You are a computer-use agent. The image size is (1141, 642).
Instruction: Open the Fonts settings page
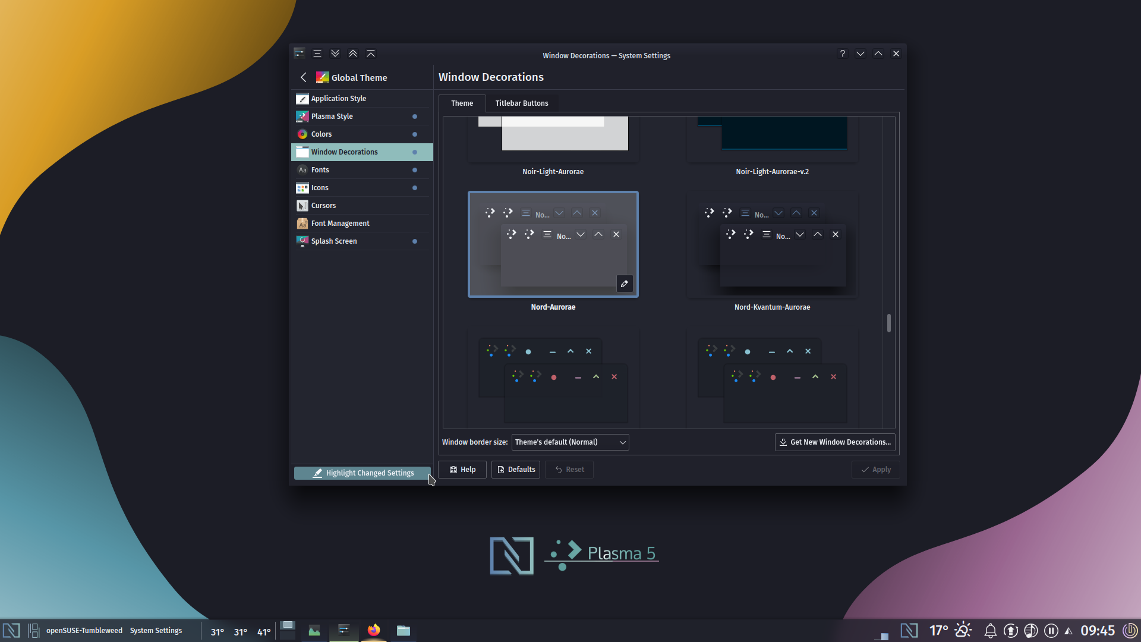pos(362,170)
